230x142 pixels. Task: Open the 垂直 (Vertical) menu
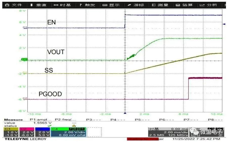pyautogui.click(x=38, y=5)
